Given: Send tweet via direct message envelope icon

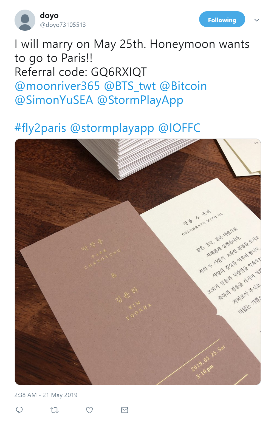Looking at the screenshot, I should pyautogui.click(x=125, y=410).
